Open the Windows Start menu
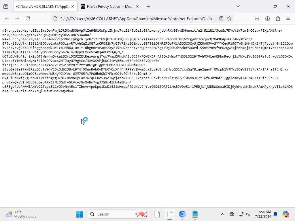The width and height of the screenshot is (295, 221). [x=80, y=214]
